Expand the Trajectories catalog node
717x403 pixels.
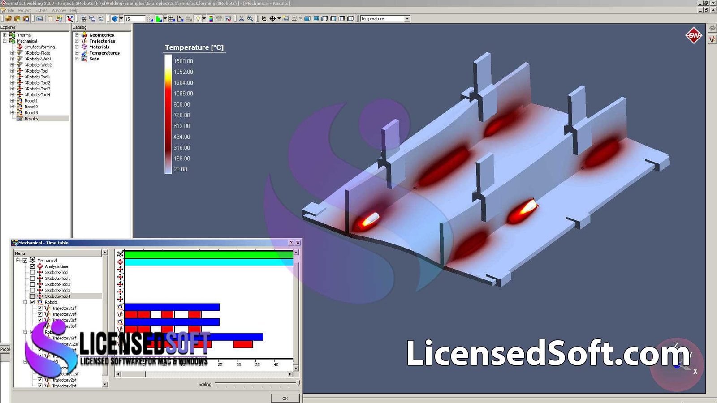point(77,41)
